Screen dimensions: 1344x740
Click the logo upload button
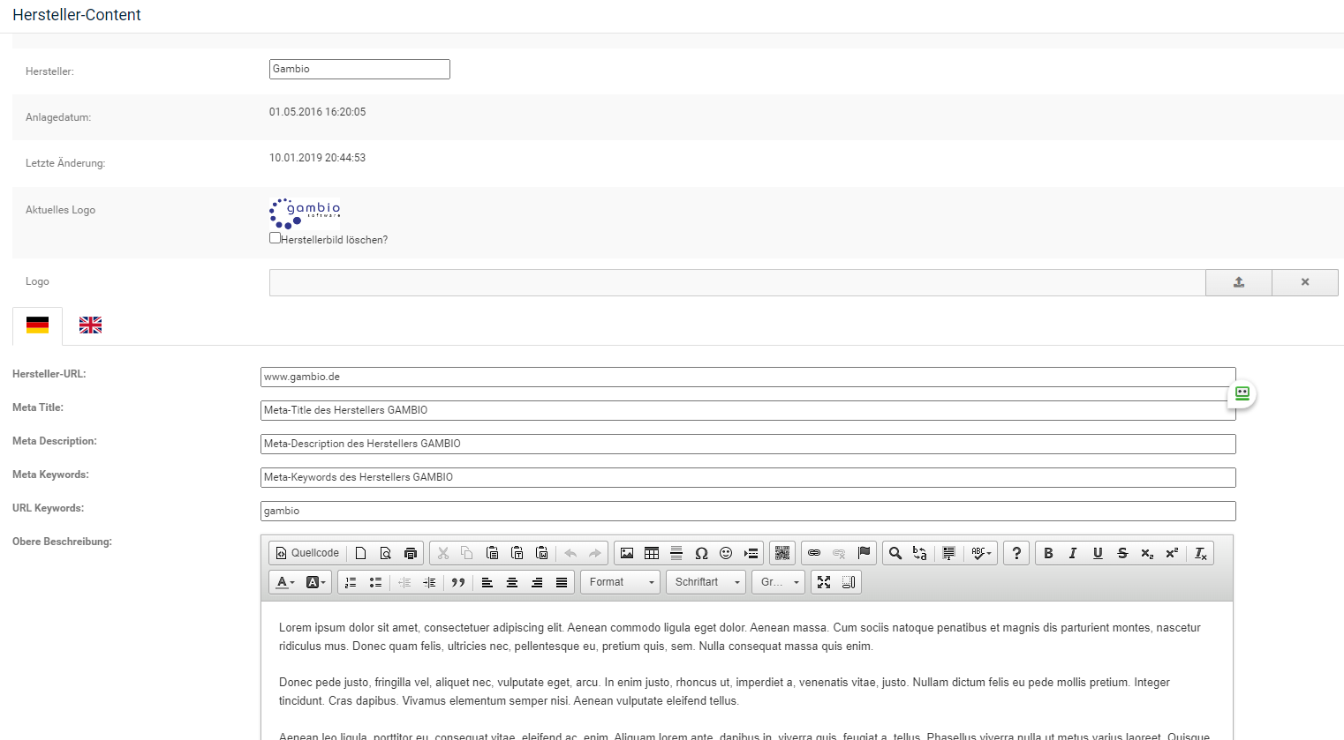click(1238, 282)
